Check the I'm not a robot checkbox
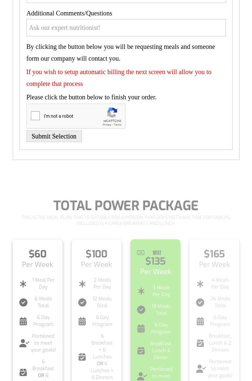This screenshot has height=381, width=252. tap(35, 116)
